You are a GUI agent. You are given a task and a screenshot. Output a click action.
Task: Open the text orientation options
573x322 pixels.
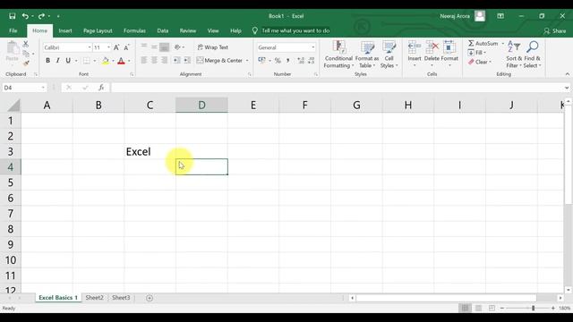point(178,47)
